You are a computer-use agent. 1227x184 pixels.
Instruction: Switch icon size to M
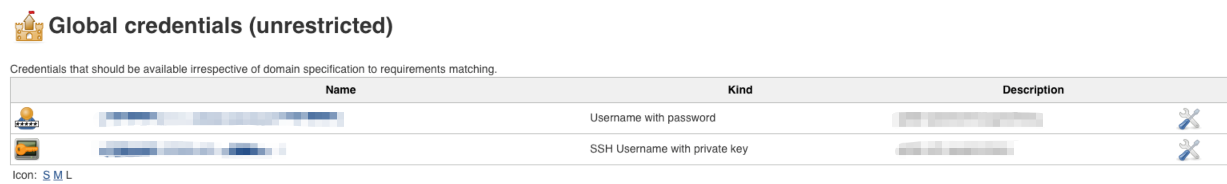click(x=58, y=175)
